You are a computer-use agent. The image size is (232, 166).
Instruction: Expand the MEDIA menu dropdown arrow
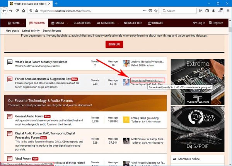pyautogui.click(x=68, y=23)
